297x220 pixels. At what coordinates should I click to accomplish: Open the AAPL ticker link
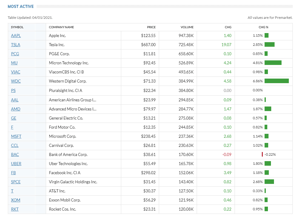click(x=16, y=36)
